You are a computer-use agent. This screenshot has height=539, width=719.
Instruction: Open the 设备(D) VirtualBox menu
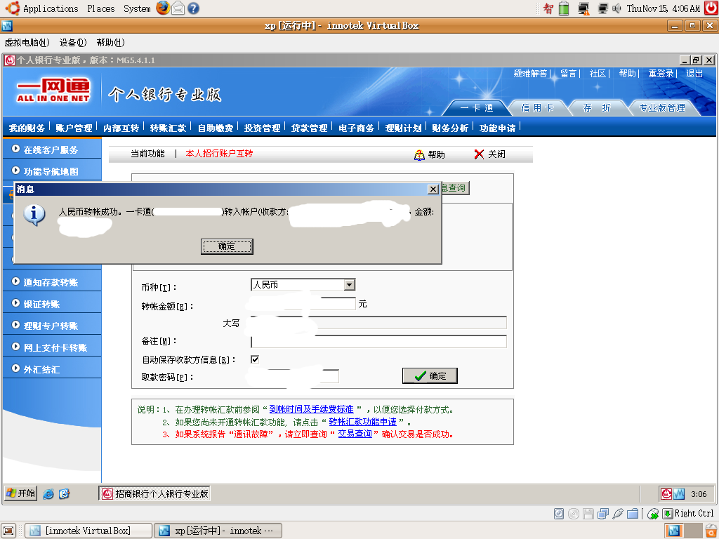(x=73, y=43)
